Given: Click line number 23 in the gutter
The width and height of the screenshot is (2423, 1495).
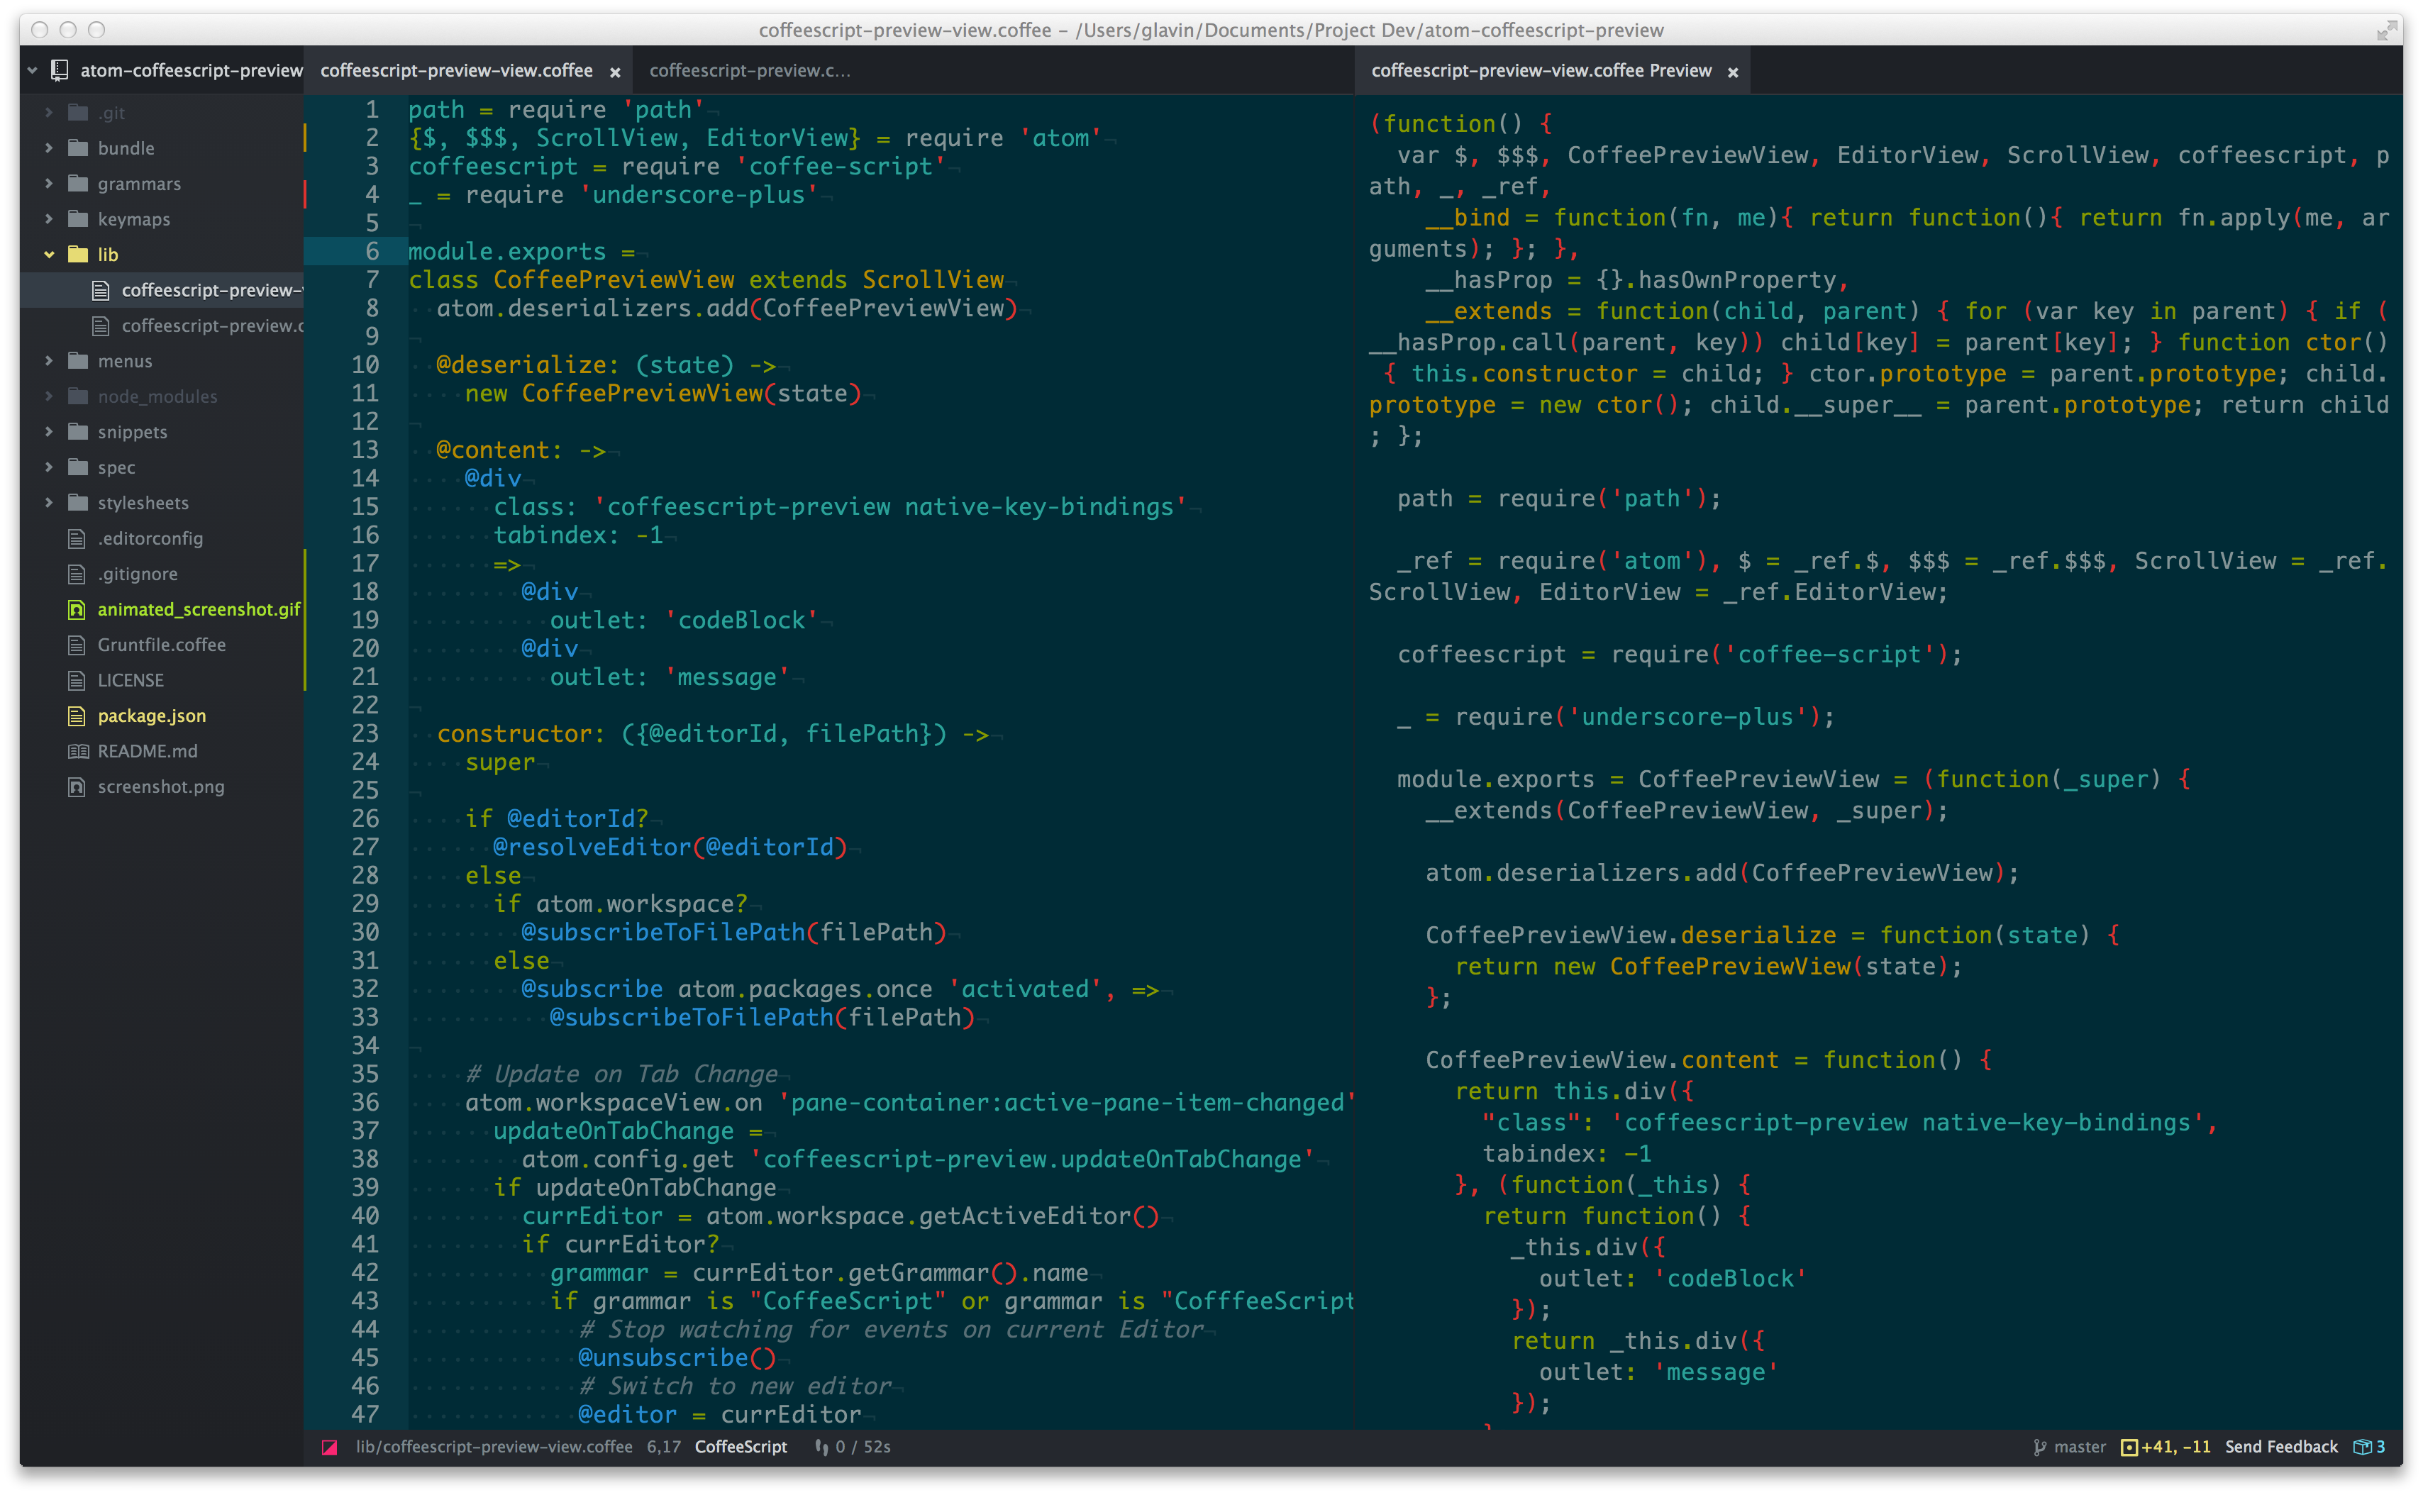Looking at the screenshot, I should [x=365, y=733].
